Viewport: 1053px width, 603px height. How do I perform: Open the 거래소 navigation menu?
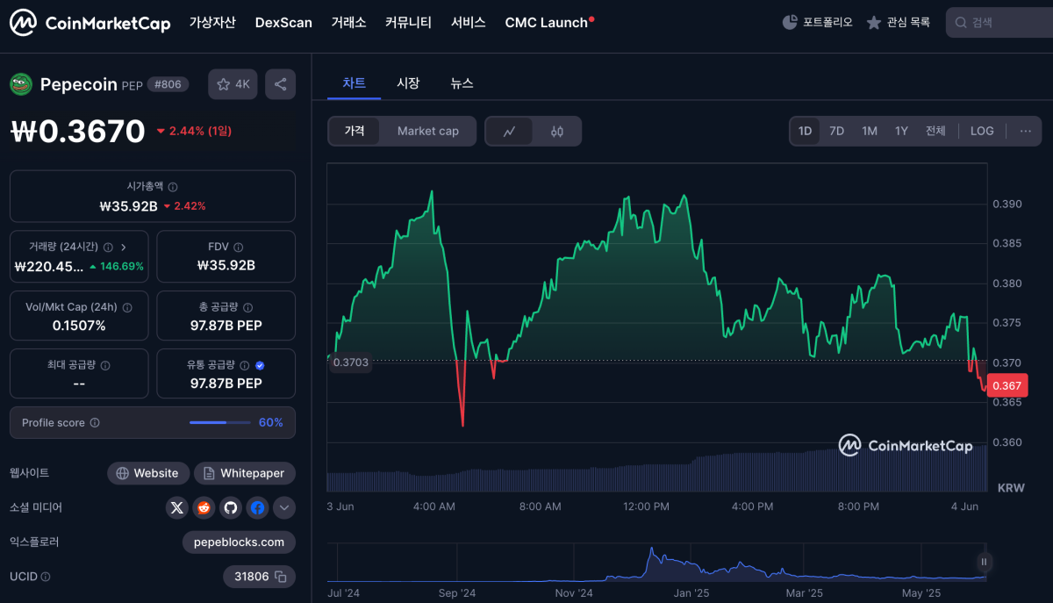coord(348,23)
